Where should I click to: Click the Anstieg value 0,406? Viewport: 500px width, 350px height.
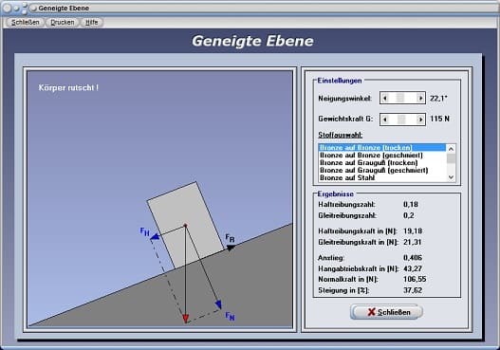click(x=413, y=258)
